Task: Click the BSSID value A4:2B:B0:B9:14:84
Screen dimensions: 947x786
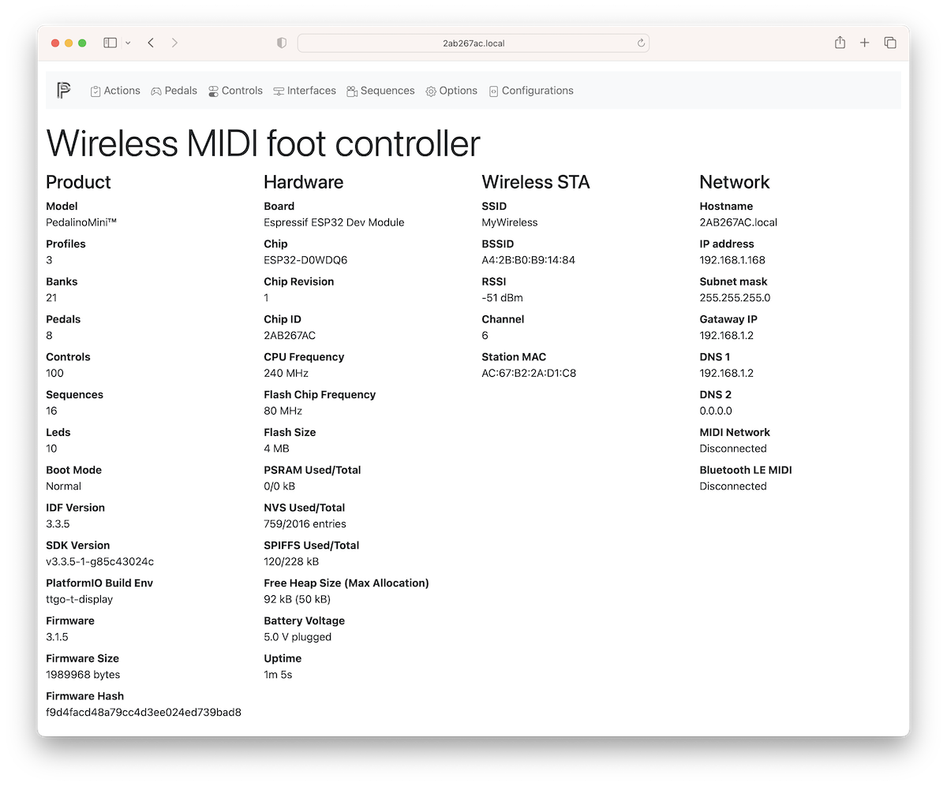Action: coord(528,260)
